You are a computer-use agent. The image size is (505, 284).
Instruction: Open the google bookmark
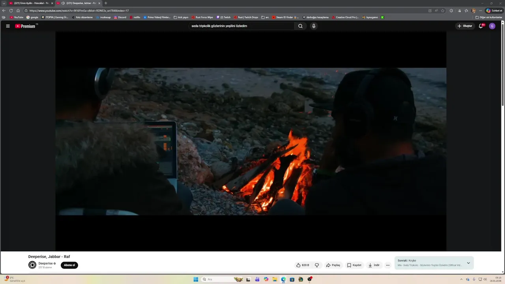[32, 17]
